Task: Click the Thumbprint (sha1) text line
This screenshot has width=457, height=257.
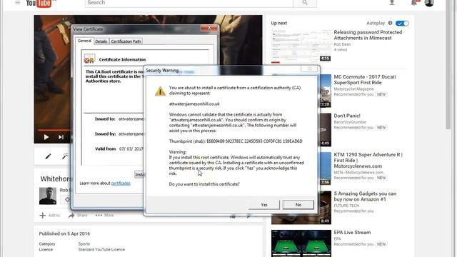Action: 236,141
